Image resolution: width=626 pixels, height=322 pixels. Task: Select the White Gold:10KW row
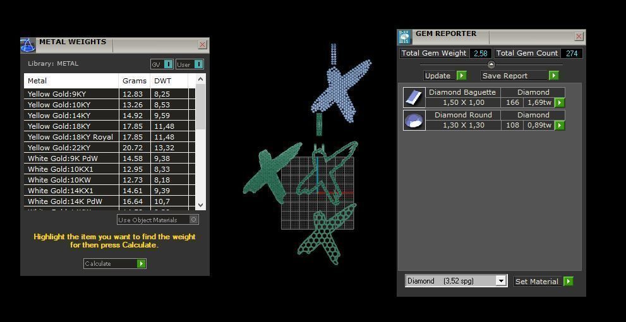(109, 180)
